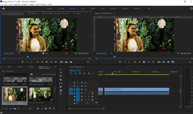The height and width of the screenshot is (114, 193).
Task: Click New Bin icon in Project panel
Action: pos(46,108)
